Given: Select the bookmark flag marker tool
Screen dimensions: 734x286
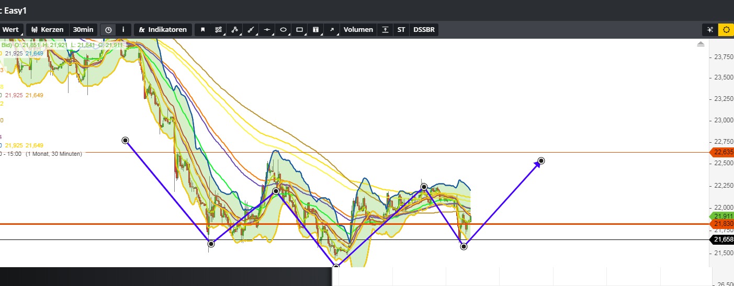Looking at the screenshot, I should click(202, 30).
